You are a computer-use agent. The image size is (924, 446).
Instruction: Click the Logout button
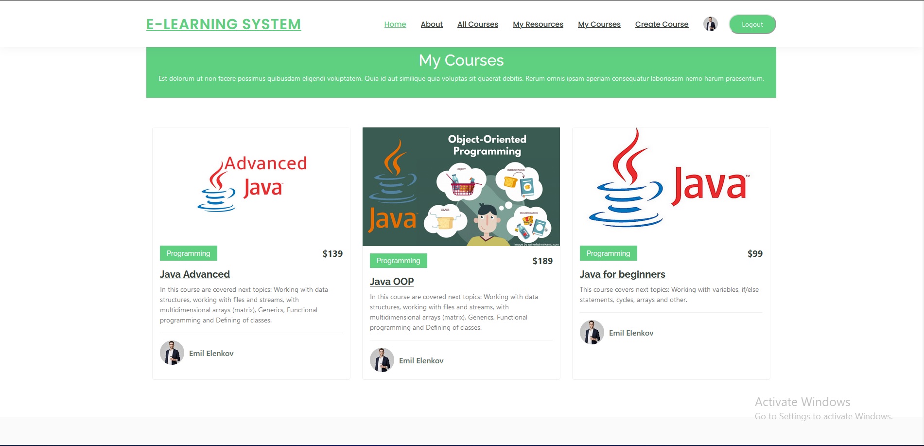tap(752, 24)
